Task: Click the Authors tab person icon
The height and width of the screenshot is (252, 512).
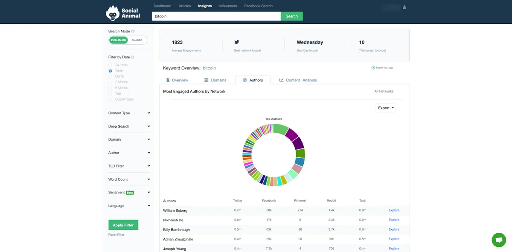Action: click(x=245, y=80)
